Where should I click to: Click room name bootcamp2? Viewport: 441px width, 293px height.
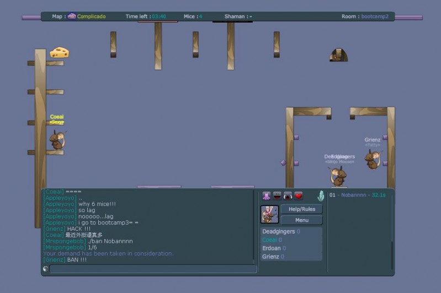pos(375,17)
